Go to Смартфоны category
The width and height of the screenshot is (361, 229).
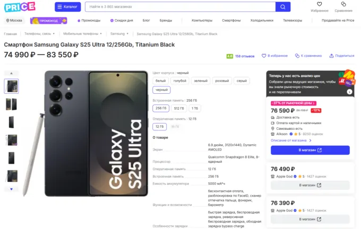coord(231,20)
